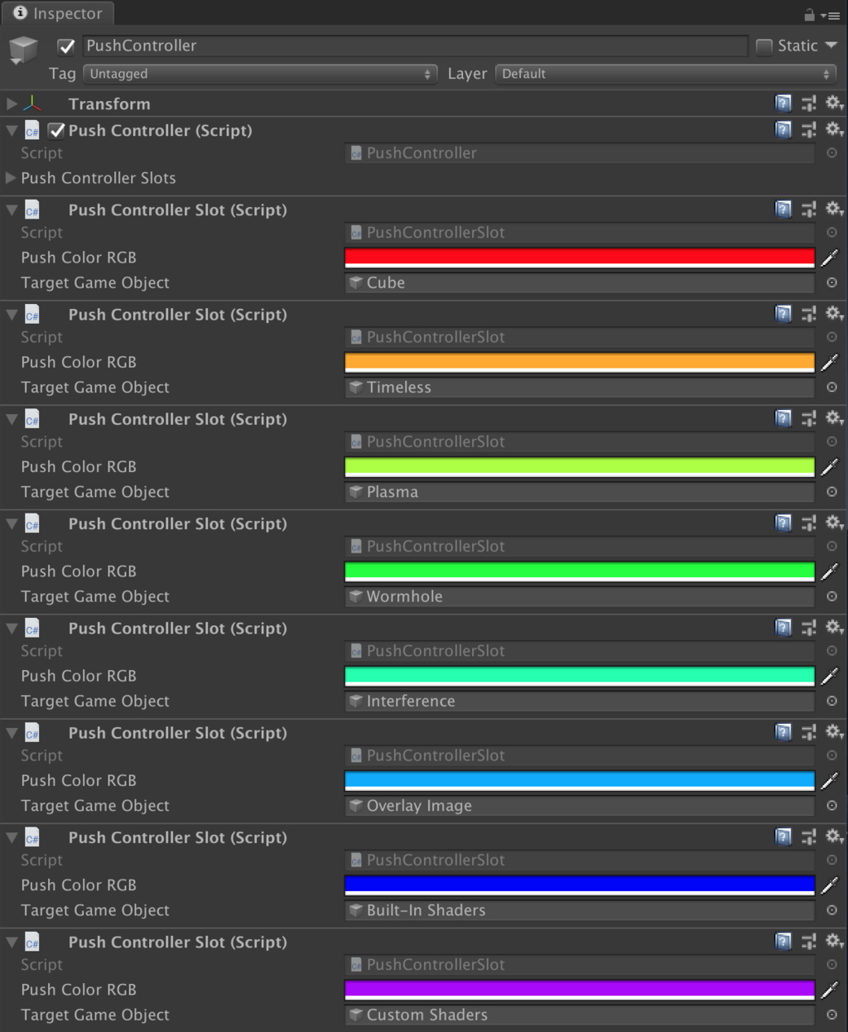Pick a color with the eyedropper next to Cube's color
848x1032 pixels.
pyautogui.click(x=831, y=258)
